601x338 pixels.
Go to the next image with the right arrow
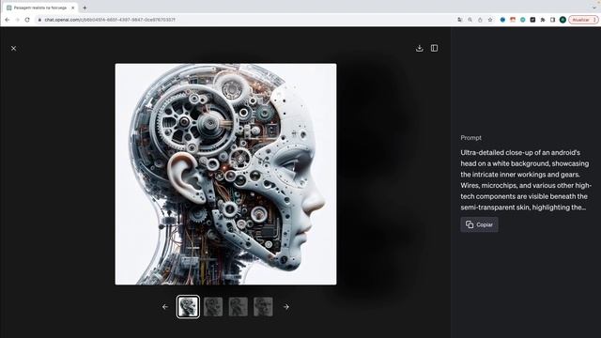[x=285, y=307]
